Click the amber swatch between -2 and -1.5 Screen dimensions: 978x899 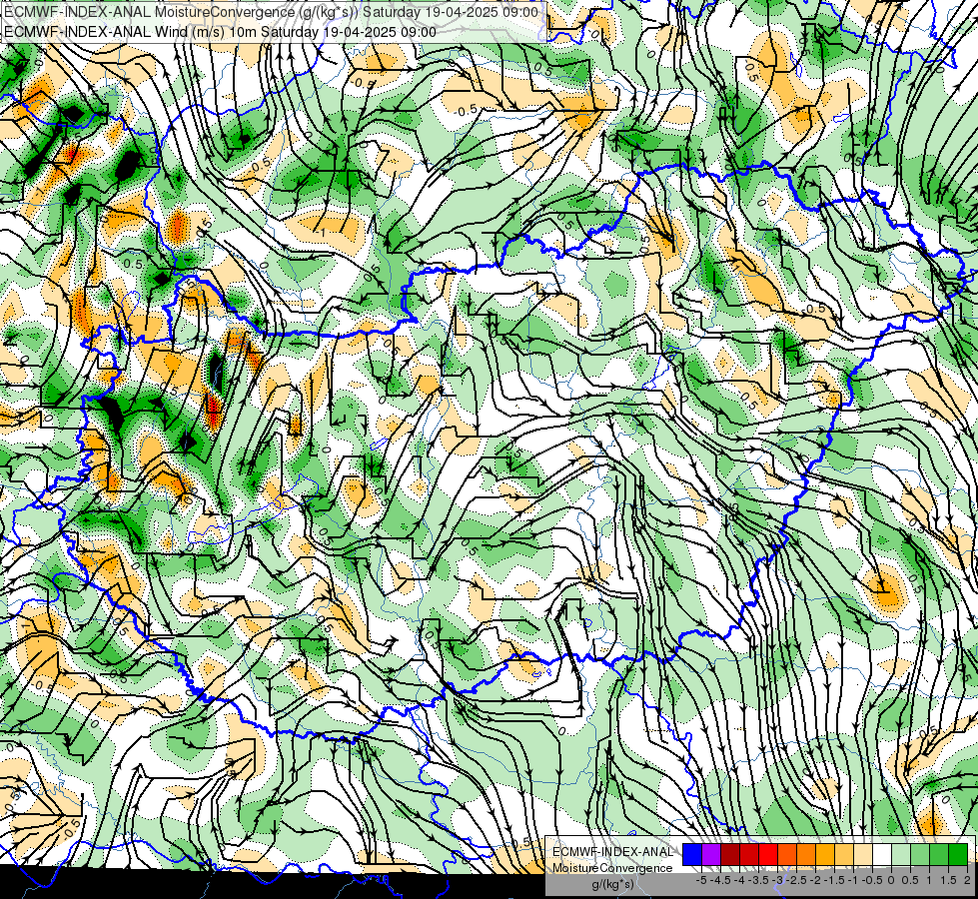coord(825,855)
